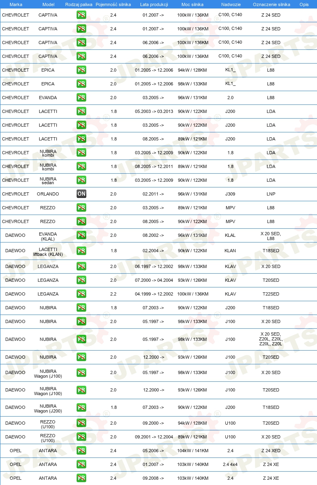317x485 pixels.
Task: Click petrol icon for Nubira Wagon (J100) 12.2000
Action: tap(81, 390)
